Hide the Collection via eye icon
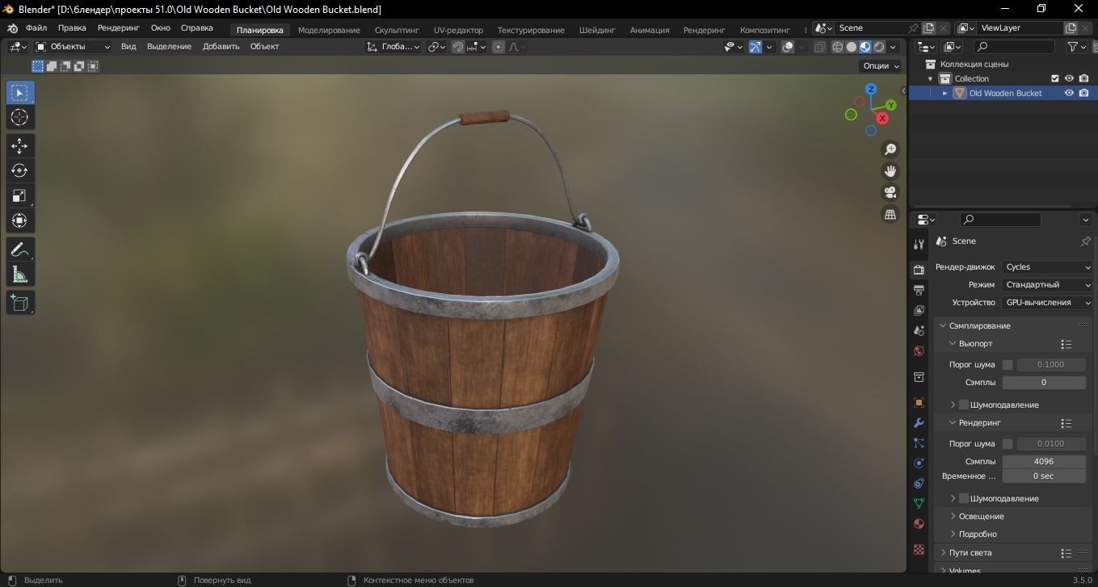 pyautogui.click(x=1069, y=78)
